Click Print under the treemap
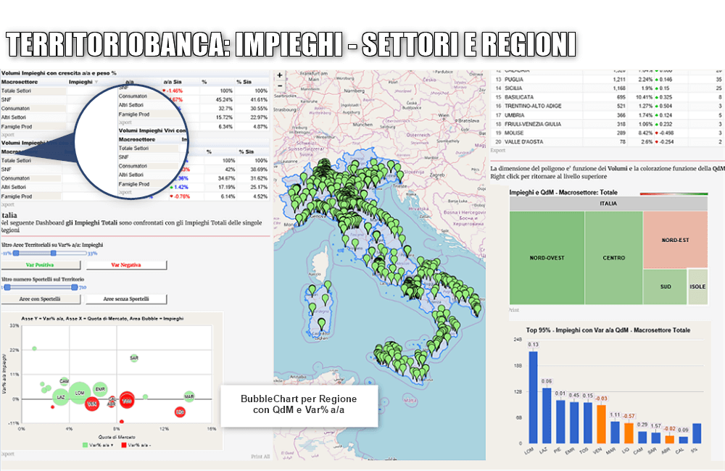The width and height of the screenshot is (725, 471). tap(514, 309)
